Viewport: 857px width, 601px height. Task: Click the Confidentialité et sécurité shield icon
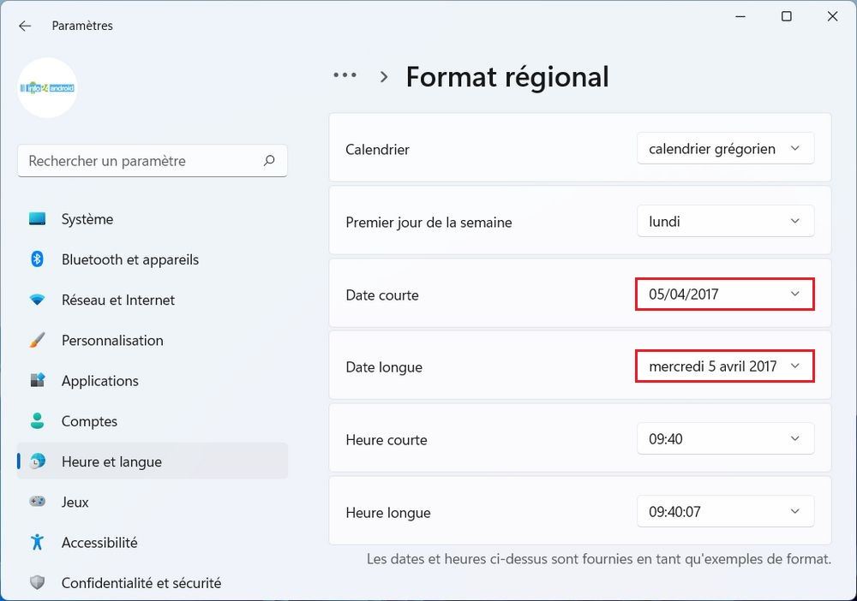click(x=38, y=582)
